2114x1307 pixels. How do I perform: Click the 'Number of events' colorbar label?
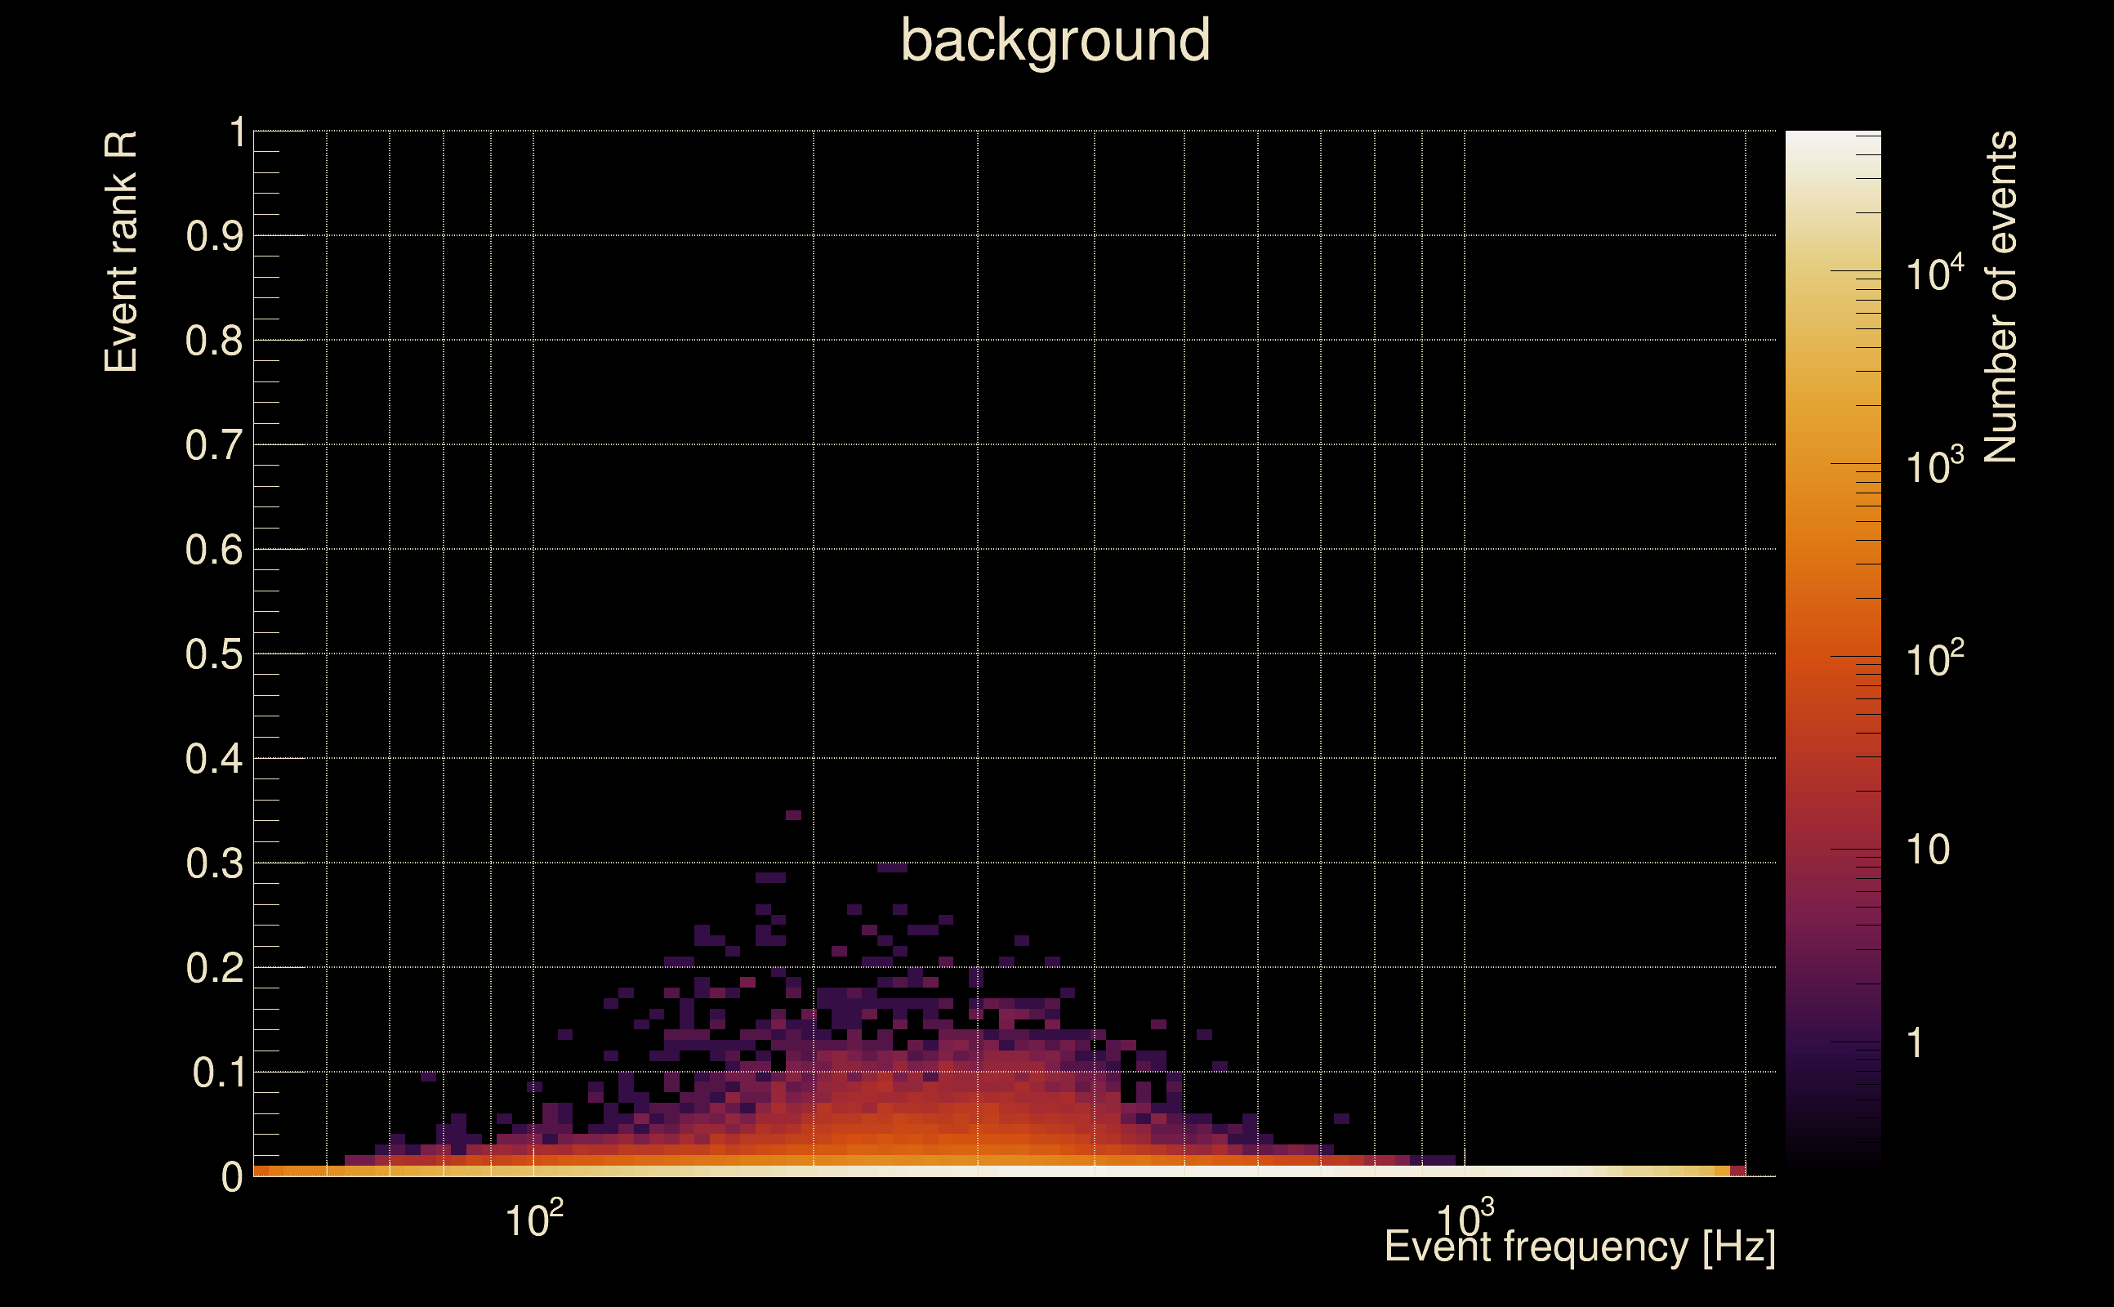(x=1999, y=297)
